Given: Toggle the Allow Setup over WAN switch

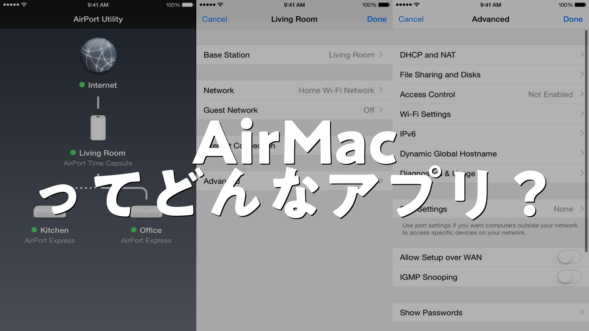Looking at the screenshot, I should (569, 257).
